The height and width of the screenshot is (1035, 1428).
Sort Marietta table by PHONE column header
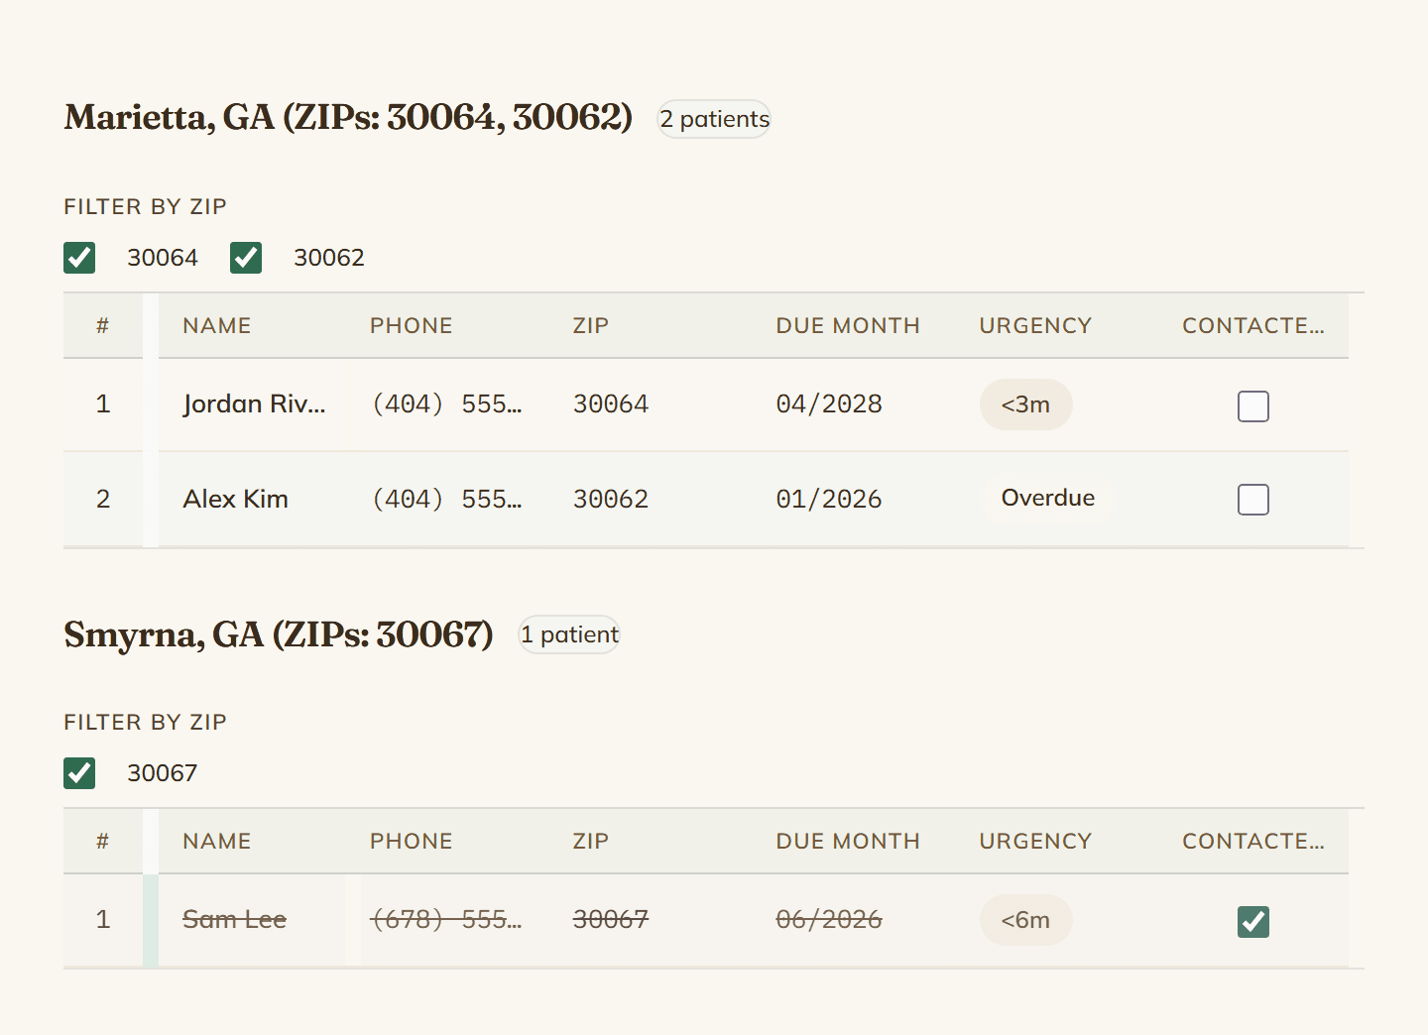pyautogui.click(x=412, y=326)
